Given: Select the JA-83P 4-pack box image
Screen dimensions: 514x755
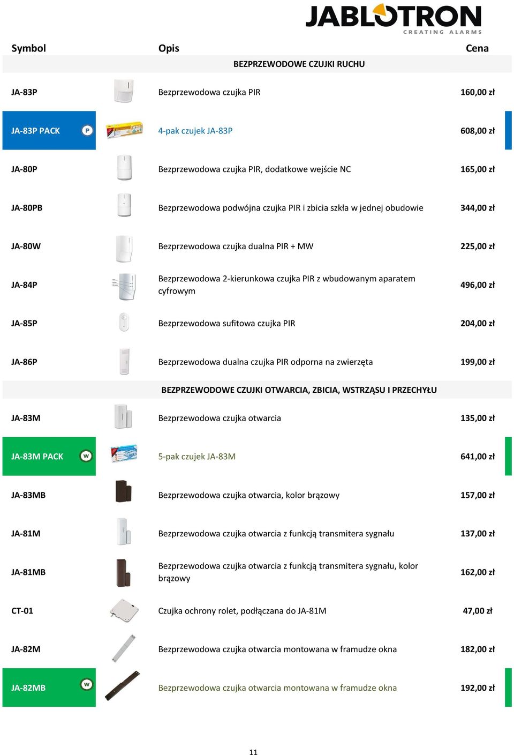Looking at the screenshot, I should [124, 130].
